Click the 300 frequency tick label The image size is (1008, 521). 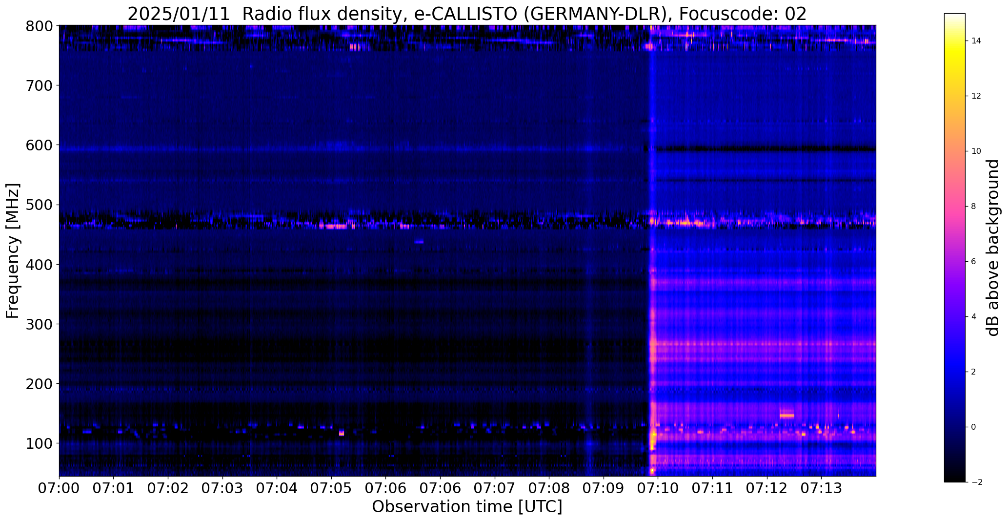[x=39, y=324]
